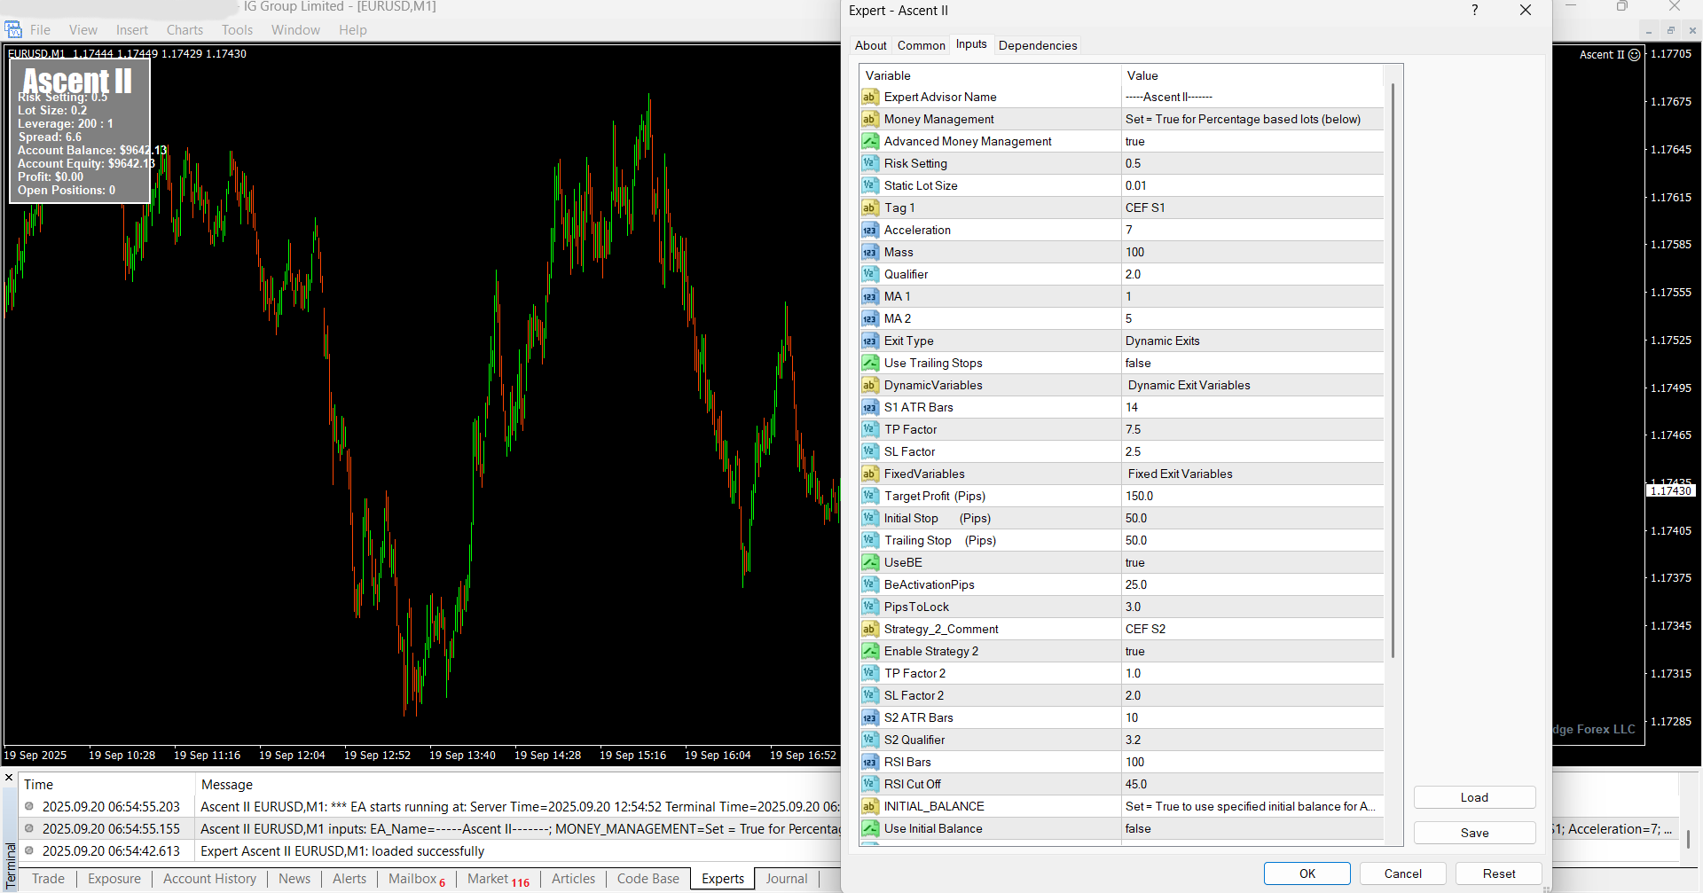Click the decimal-type icon beside Risk Setting
This screenshot has height=893, width=1703.
pos(869,164)
